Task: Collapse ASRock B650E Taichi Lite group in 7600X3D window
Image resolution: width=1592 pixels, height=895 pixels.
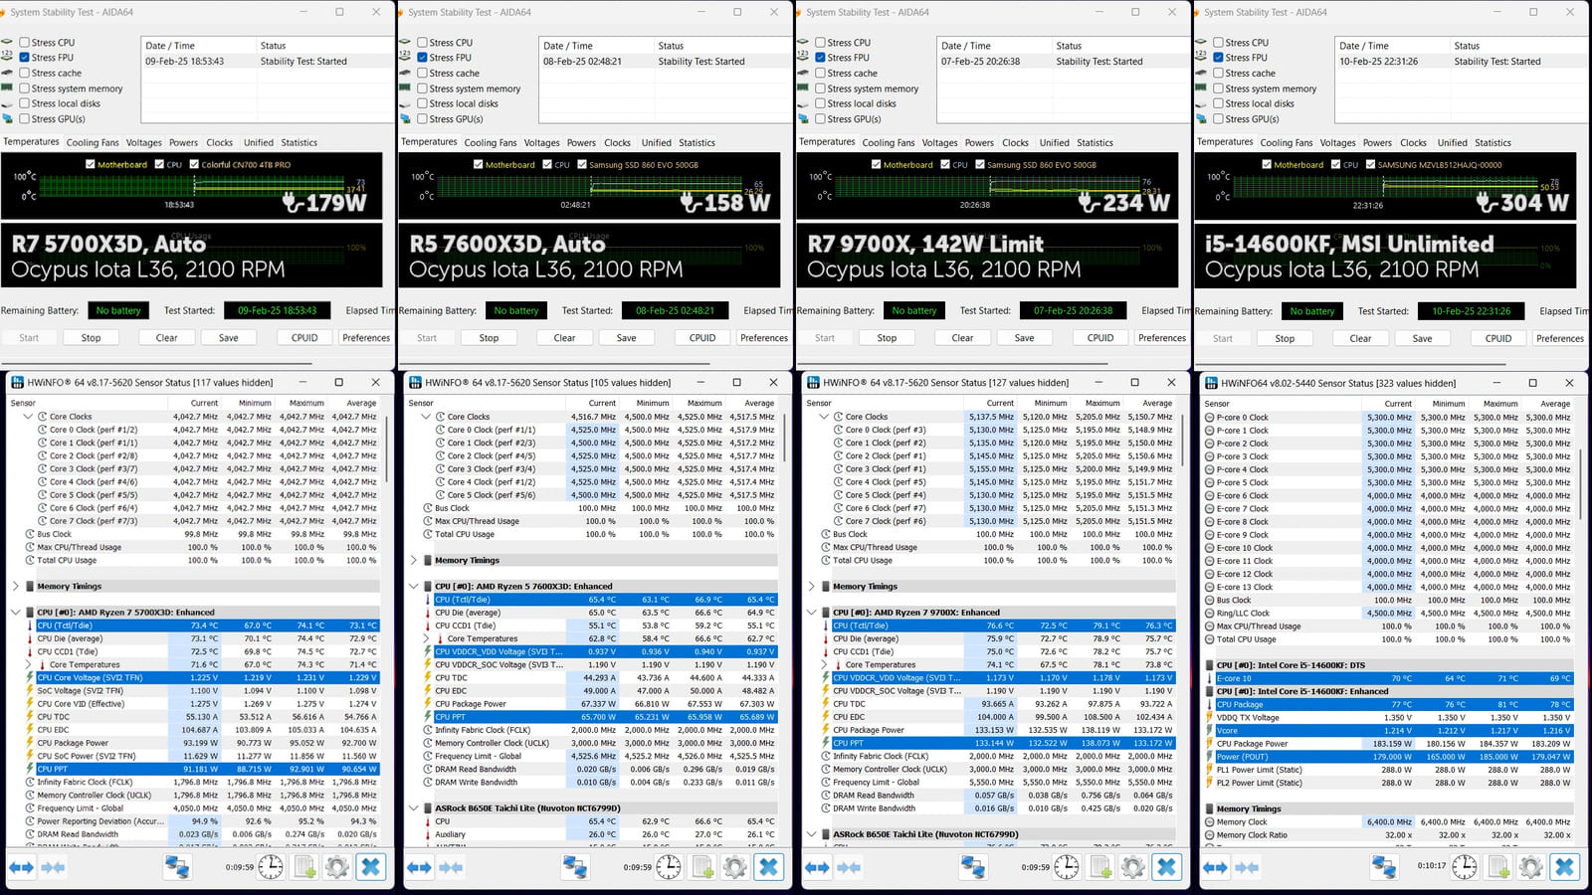Action: click(414, 808)
